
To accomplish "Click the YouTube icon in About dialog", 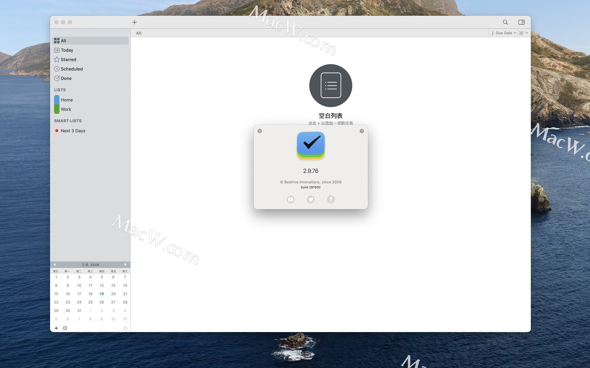I will point(290,199).
